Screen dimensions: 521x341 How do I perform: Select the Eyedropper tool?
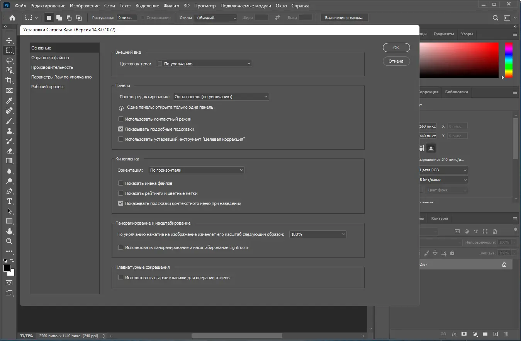[9, 101]
